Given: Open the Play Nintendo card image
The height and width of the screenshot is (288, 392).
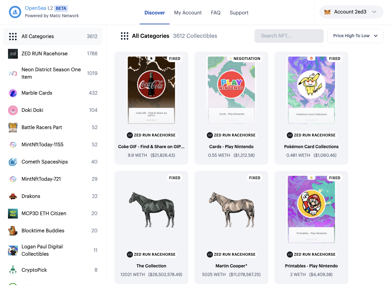Looking at the screenshot, I should pos(231,90).
